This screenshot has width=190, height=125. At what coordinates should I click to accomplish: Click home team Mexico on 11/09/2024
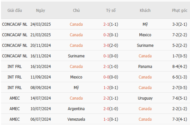(76, 77)
